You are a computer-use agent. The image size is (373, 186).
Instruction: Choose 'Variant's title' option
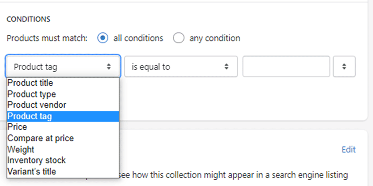[63, 172]
